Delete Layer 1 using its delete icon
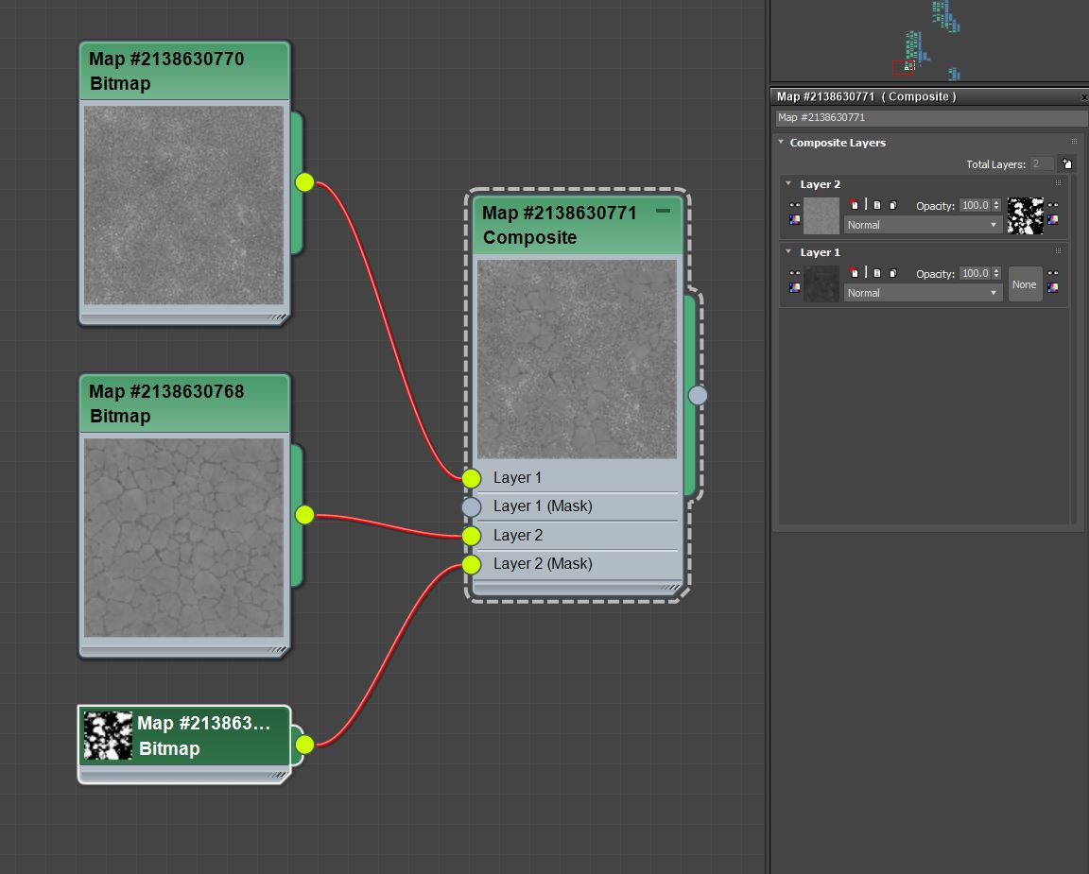The height and width of the screenshot is (874, 1089). click(854, 273)
